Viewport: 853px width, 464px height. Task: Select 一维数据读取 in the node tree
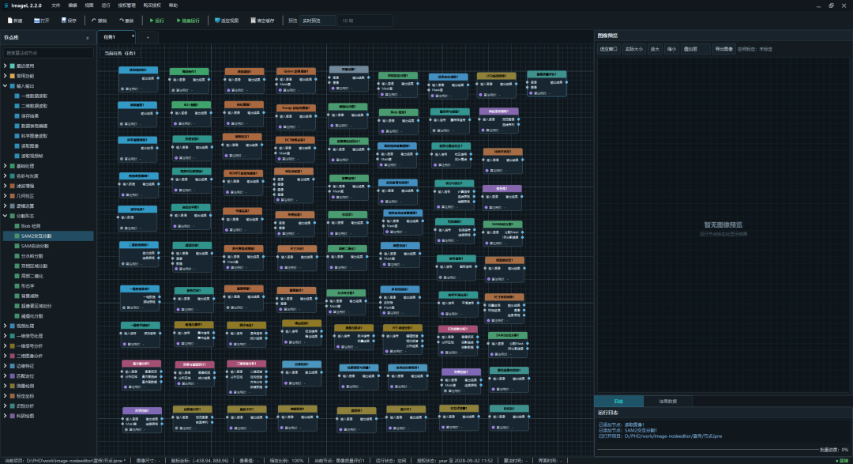tap(34, 96)
